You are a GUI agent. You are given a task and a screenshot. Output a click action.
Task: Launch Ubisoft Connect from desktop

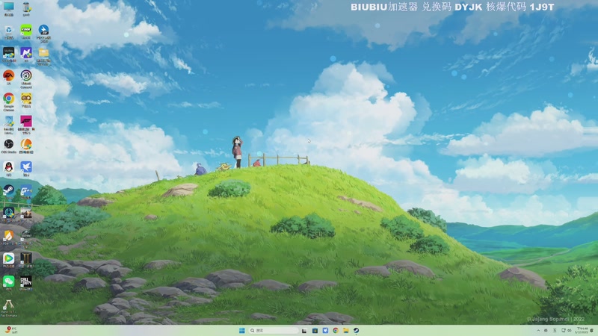26,78
